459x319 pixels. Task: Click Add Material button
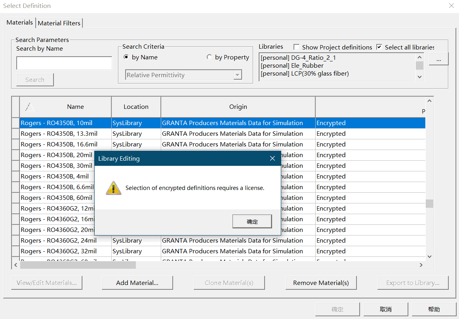(x=137, y=283)
